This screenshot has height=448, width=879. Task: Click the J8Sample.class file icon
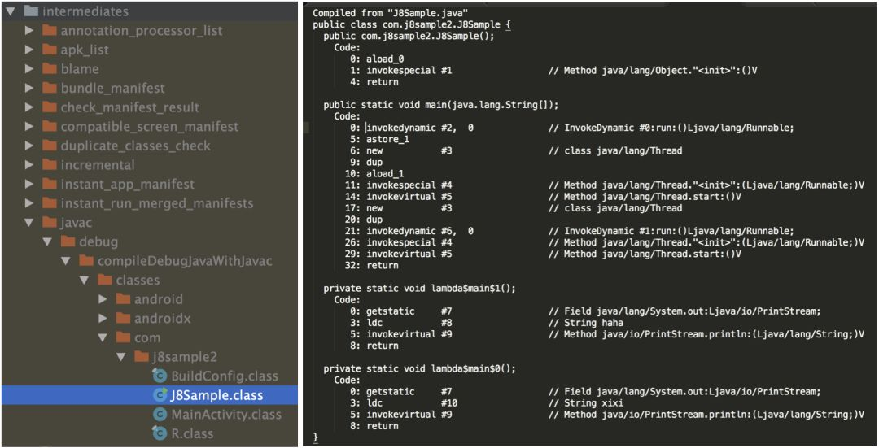click(x=160, y=395)
